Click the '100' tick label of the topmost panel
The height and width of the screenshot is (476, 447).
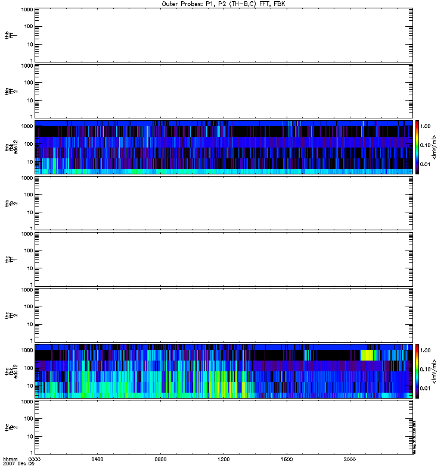point(28,27)
